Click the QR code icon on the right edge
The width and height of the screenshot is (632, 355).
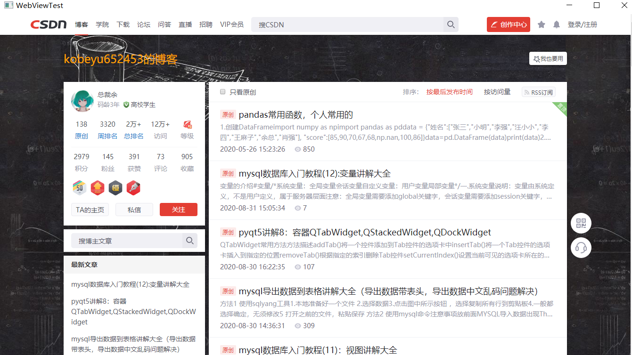click(x=581, y=223)
